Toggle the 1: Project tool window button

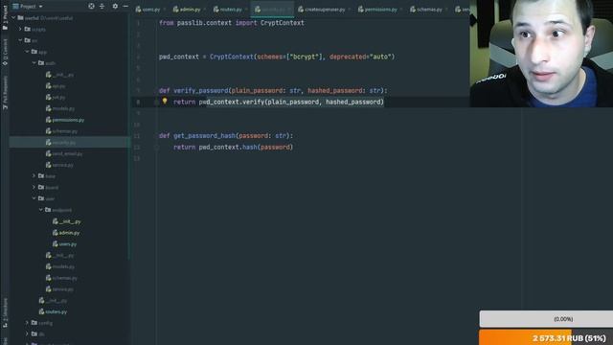point(5,17)
